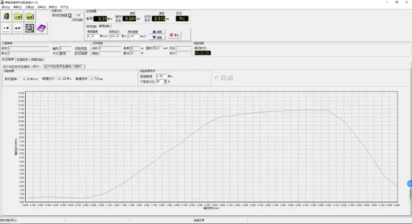The width and height of the screenshot is (412, 224).
Task: Click the 加载 load up-arrow button
Action: pos(157,32)
